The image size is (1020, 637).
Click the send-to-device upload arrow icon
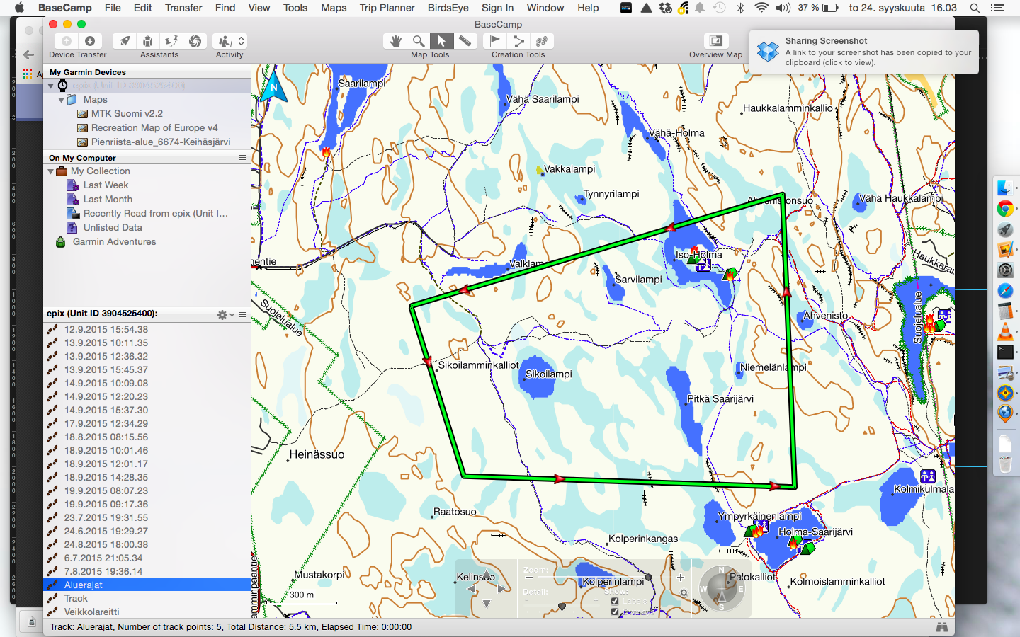[66, 41]
